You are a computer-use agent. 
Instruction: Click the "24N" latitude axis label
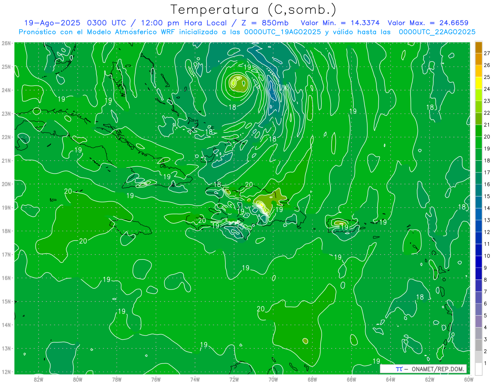point(6,90)
